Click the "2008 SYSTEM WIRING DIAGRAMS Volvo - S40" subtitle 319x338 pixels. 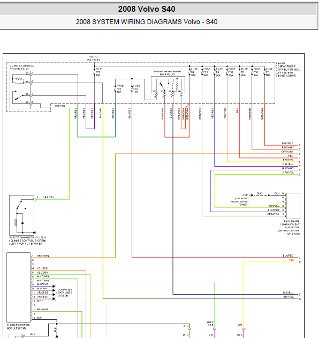tap(147, 22)
